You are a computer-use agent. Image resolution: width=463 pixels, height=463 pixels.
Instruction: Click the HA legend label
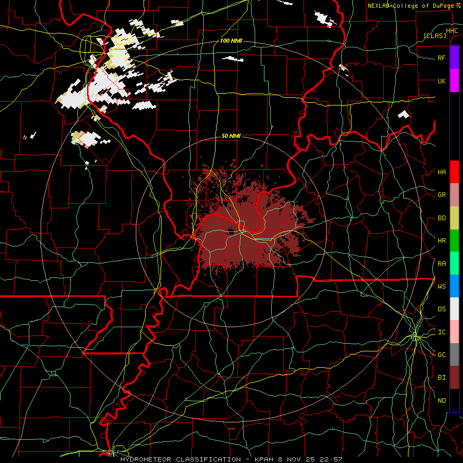point(441,172)
